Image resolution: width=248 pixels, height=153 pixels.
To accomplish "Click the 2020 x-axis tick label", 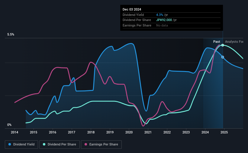I will 129,132.
